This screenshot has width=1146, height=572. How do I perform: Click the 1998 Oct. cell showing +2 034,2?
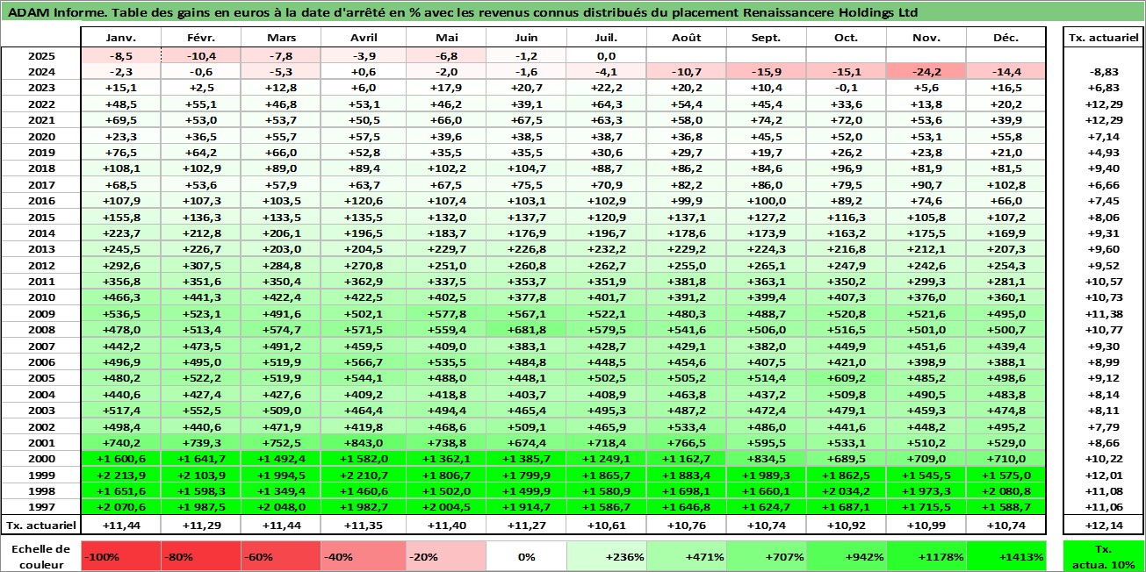847,491
